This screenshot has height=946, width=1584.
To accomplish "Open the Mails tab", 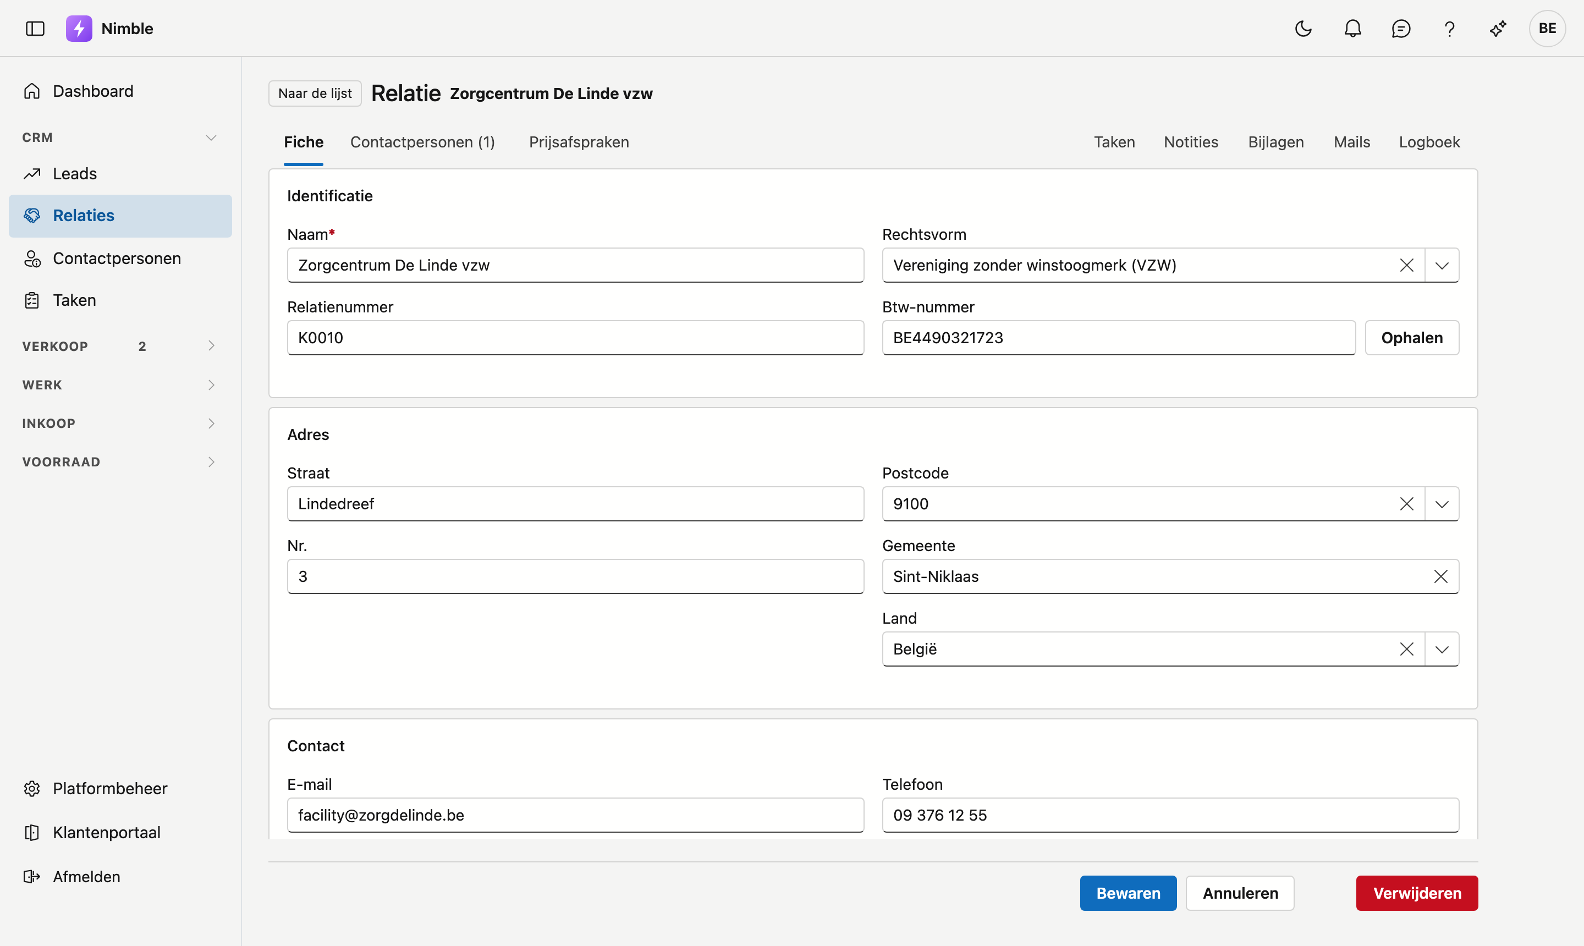I will pos(1351,142).
